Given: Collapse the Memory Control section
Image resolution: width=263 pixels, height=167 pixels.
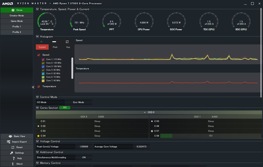Looking at the screenshot, I should tap(37, 163).
